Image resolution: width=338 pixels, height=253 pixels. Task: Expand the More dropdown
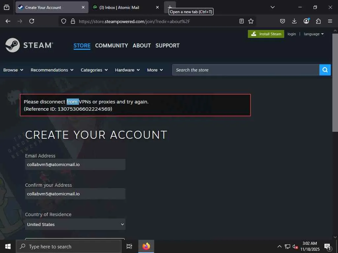tap(155, 70)
